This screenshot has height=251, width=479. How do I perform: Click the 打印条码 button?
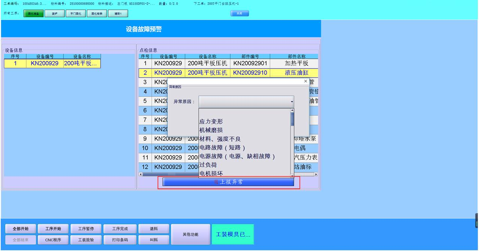tap(121, 240)
